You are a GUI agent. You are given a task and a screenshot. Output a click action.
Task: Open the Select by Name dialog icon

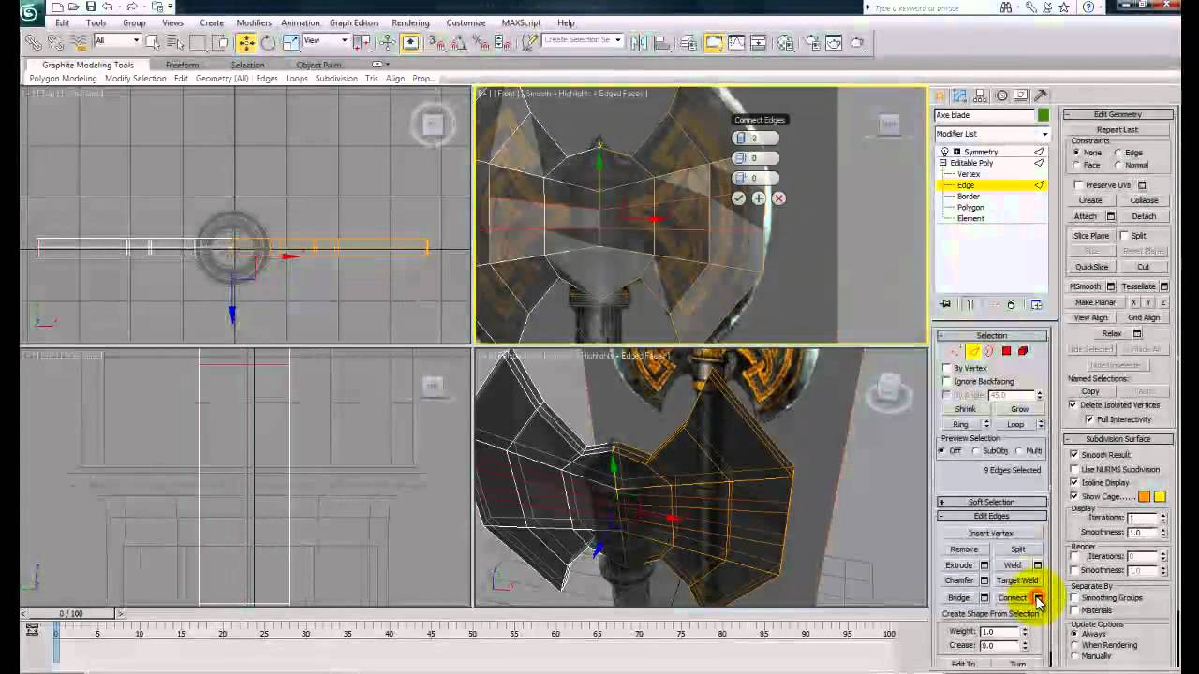click(175, 42)
